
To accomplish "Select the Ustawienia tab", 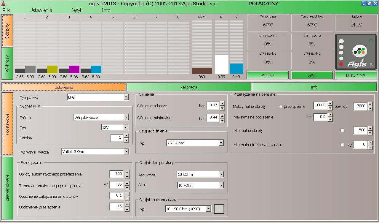I will pos(64,87).
